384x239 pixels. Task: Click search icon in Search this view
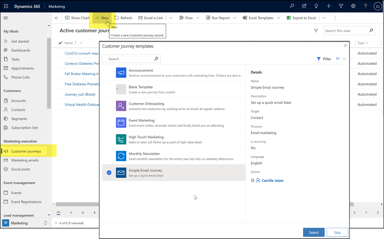pos(371,30)
